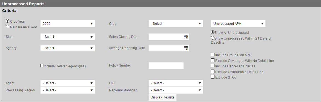
Task: Enable Include Group Plan APH checkbox
Action: point(213,55)
